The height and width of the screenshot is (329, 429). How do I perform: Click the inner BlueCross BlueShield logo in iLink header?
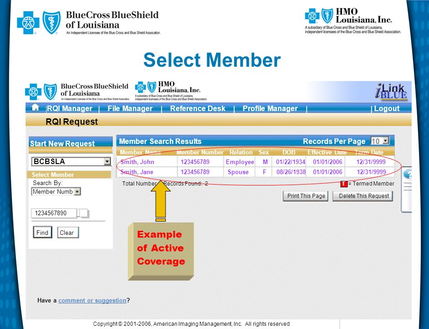77,91
